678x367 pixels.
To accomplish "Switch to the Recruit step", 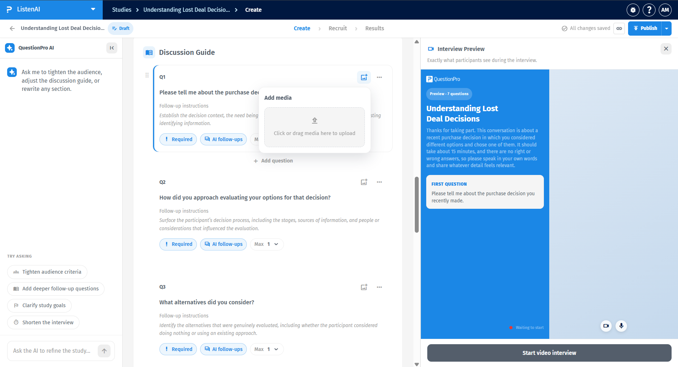I will (x=337, y=29).
